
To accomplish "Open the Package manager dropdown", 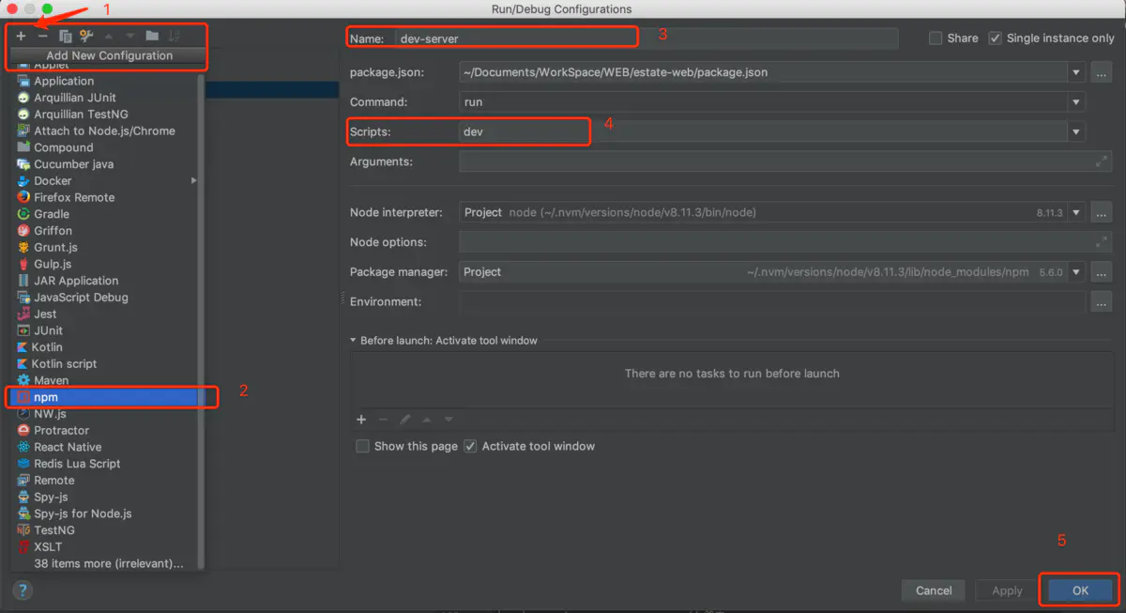I will [x=1075, y=272].
